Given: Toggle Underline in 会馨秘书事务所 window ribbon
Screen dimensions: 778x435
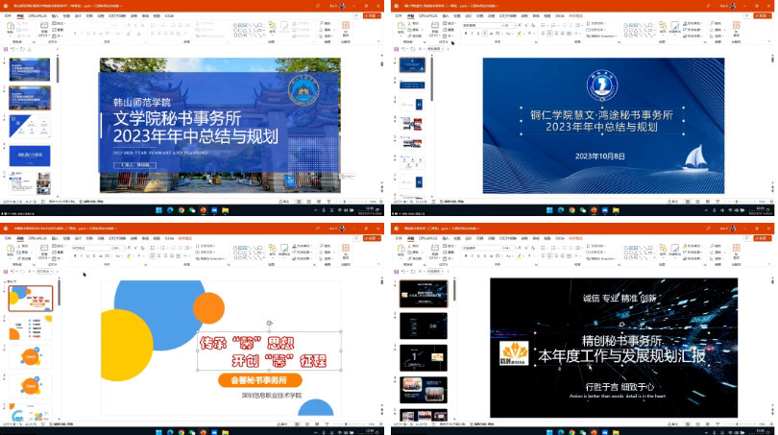Looking at the screenshot, I should tap(87, 256).
